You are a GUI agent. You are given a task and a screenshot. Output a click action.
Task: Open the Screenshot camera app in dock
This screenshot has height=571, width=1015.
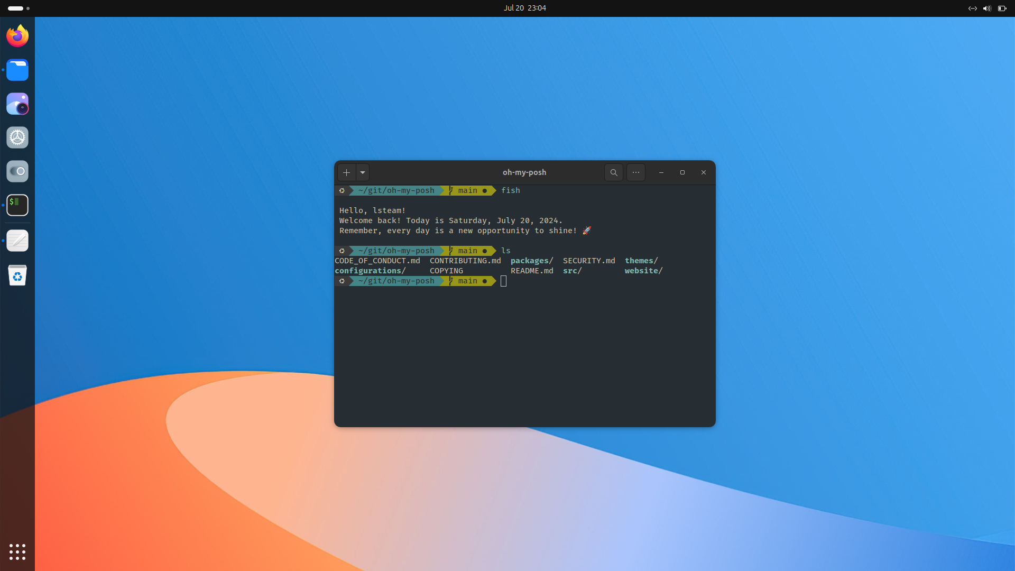tap(17, 104)
